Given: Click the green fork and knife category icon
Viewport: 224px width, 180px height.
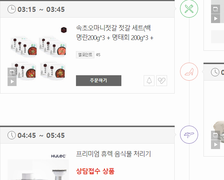Looking at the screenshot, I should click(x=189, y=9).
